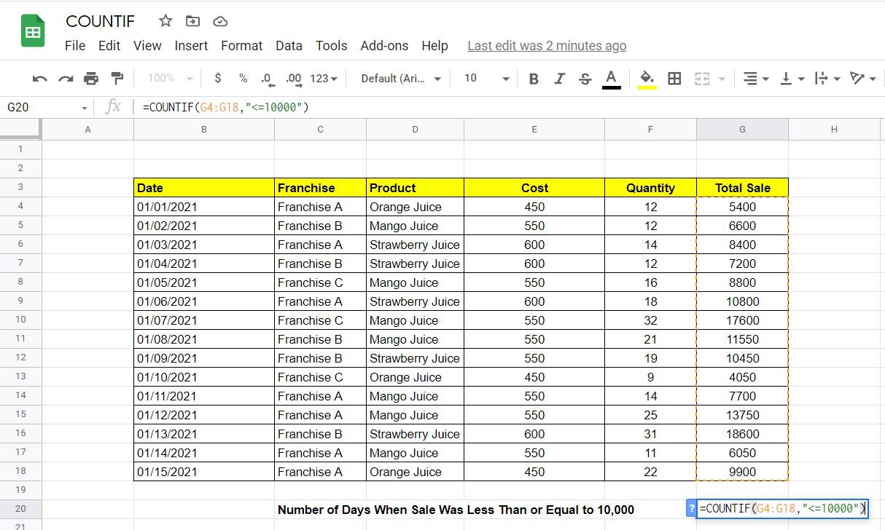Viewport: 885px width, 530px height.
Task: Star the COUNTIF document
Action: (x=165, y=21)
